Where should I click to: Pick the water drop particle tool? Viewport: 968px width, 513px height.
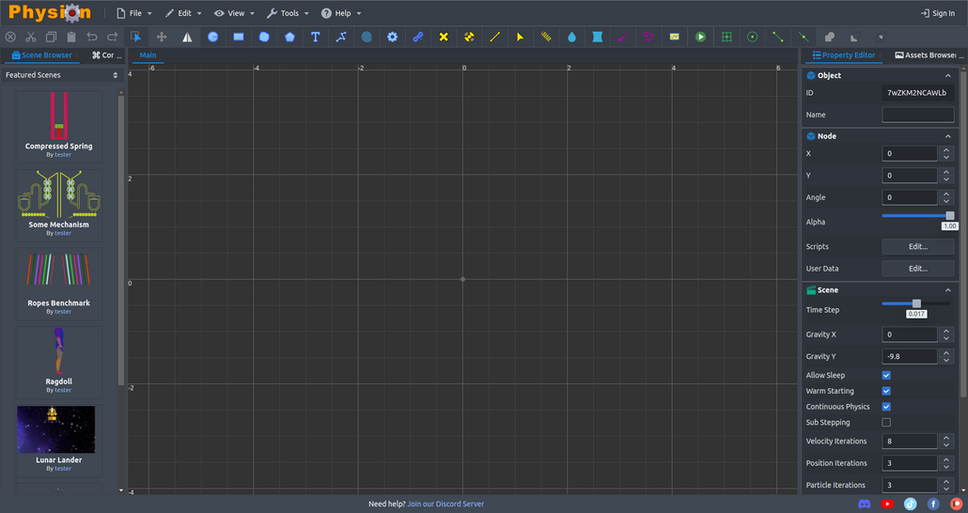(x=571, y=37)
